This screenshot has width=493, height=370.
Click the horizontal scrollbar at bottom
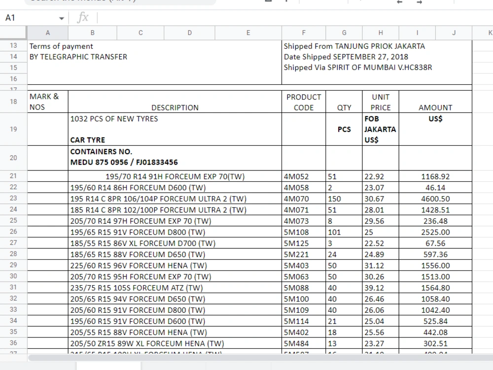260,357
